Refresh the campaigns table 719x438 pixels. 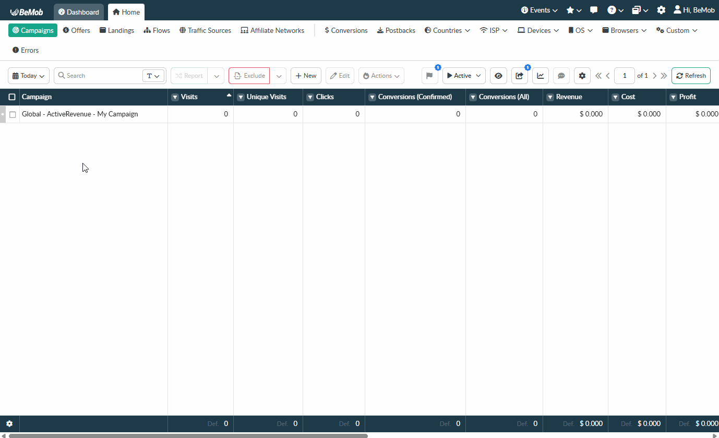[x=691, y=76]
